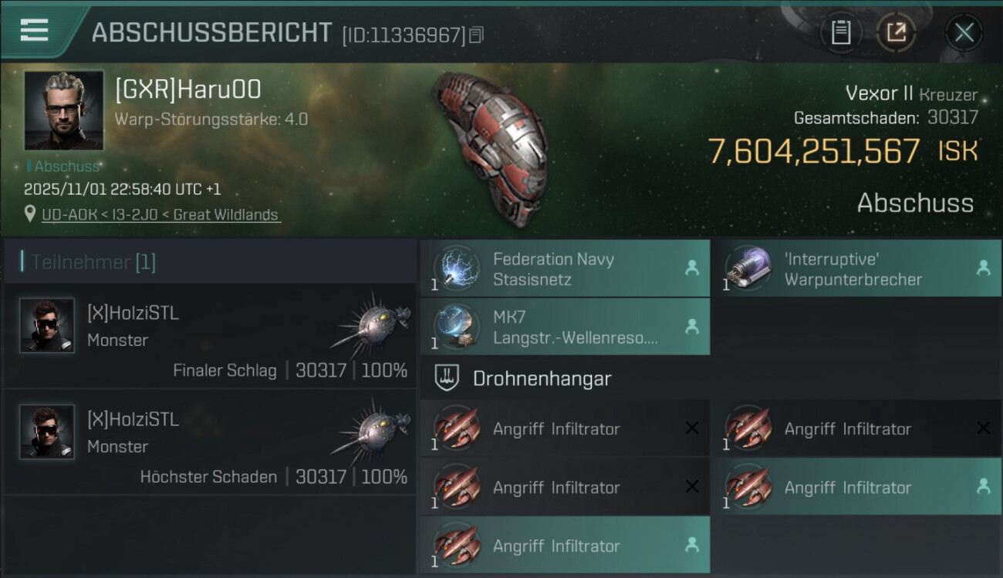
Task: Select the 'Interruptive' Warpunterbrecher module icon
Action: (x=746, y=268)
